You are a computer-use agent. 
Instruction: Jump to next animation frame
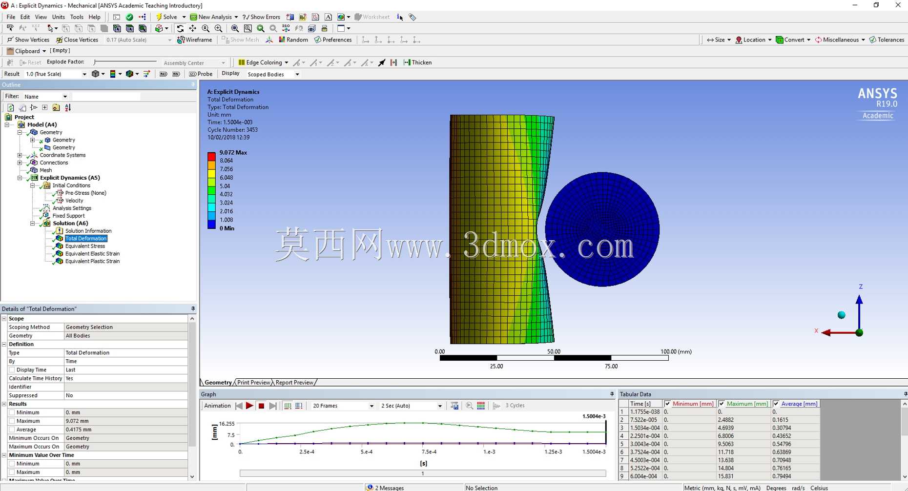(x=273, y=406)
